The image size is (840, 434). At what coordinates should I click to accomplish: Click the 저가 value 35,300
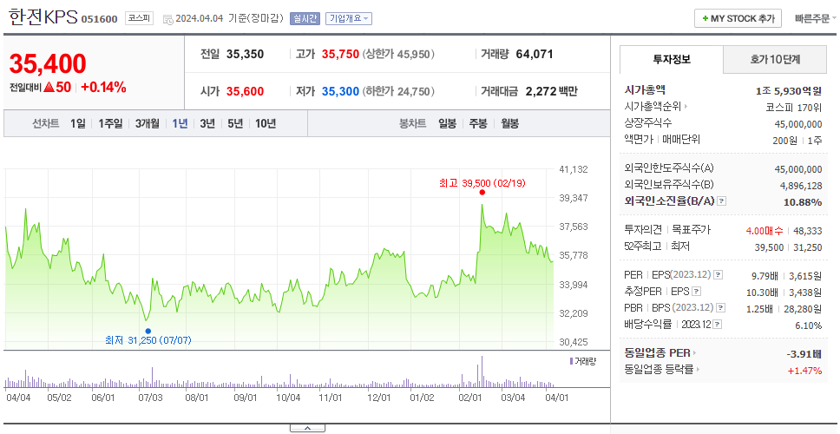340,92
